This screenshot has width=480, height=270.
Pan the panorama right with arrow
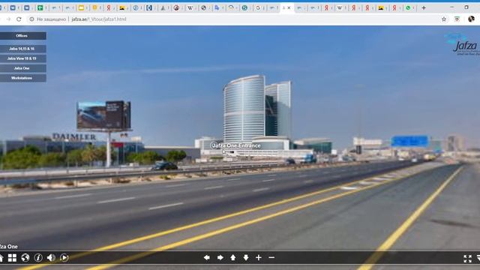pyautogui.click(x=220, y=258)
